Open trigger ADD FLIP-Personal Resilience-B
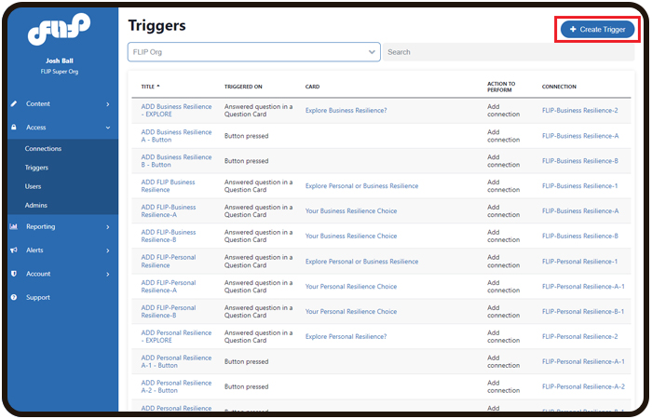652x419 pixels. point(169,311)
